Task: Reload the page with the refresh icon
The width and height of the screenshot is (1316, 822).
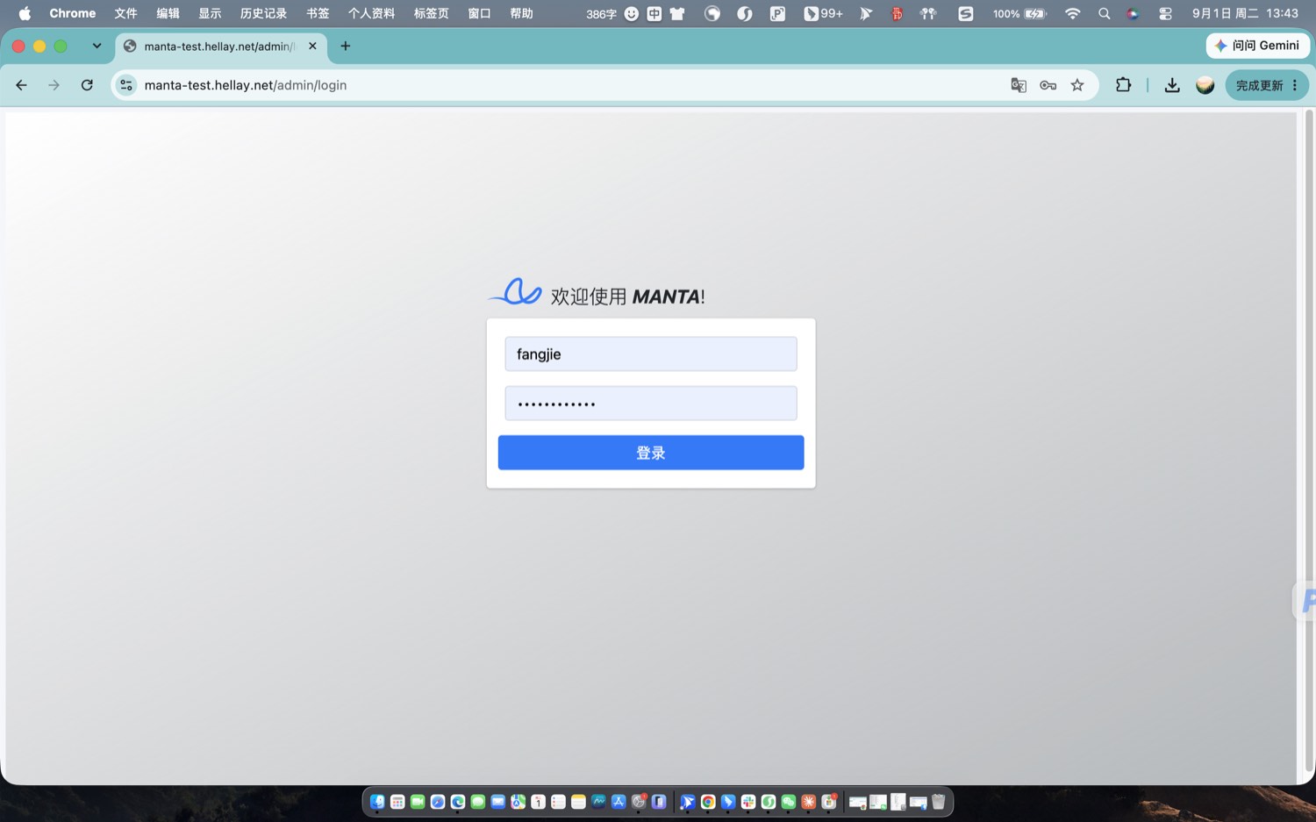Action: click(x=87, y=85)
